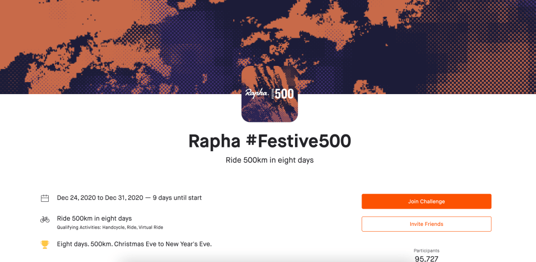Open Invite Friends
Viewport: 536px width, 262px height.
pos(426,224)
